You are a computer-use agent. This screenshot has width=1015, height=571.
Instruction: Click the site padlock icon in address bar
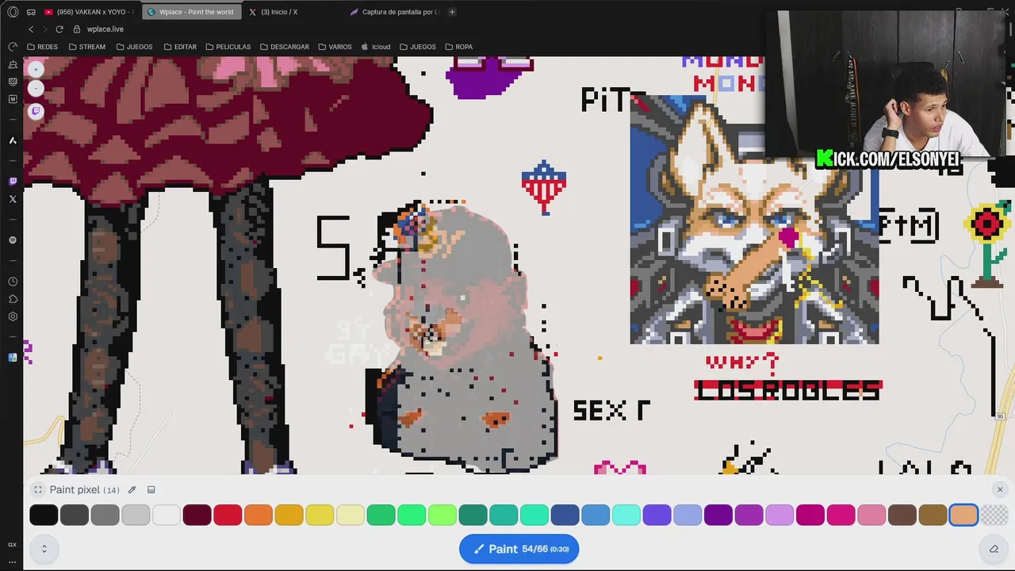pyautogui.click(x=77, y=29)
